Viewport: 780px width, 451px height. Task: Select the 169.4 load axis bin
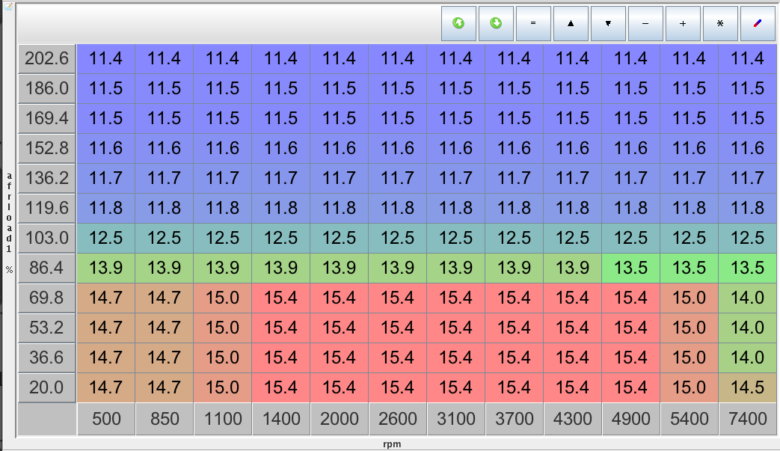point(47,118)
